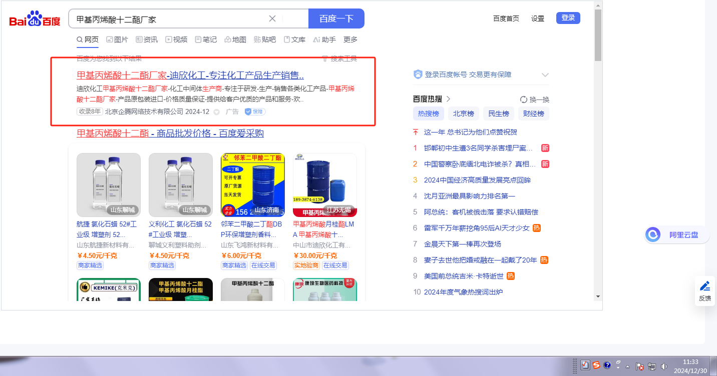
Task: Open 设置 in the top bar
Action: click(538, 18)
